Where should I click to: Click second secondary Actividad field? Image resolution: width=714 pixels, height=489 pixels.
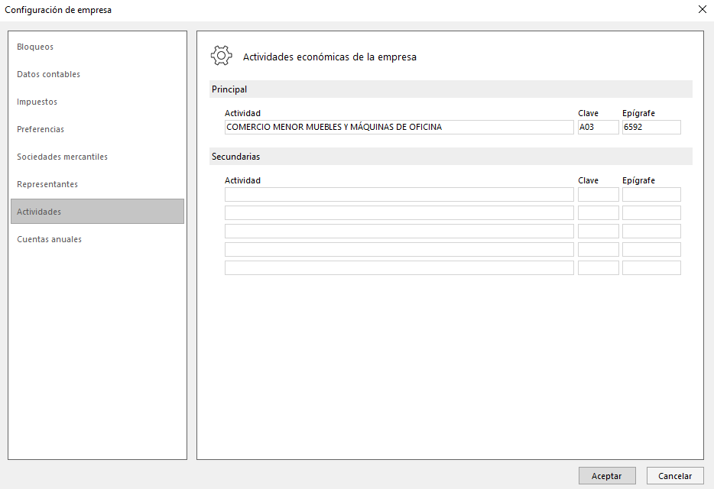point(399,212)
